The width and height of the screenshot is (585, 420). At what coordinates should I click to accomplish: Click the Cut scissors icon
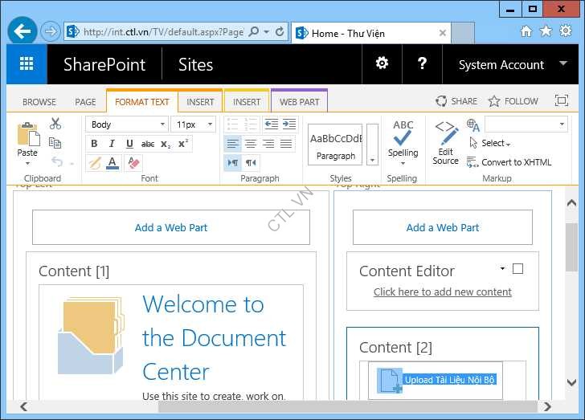55,124
